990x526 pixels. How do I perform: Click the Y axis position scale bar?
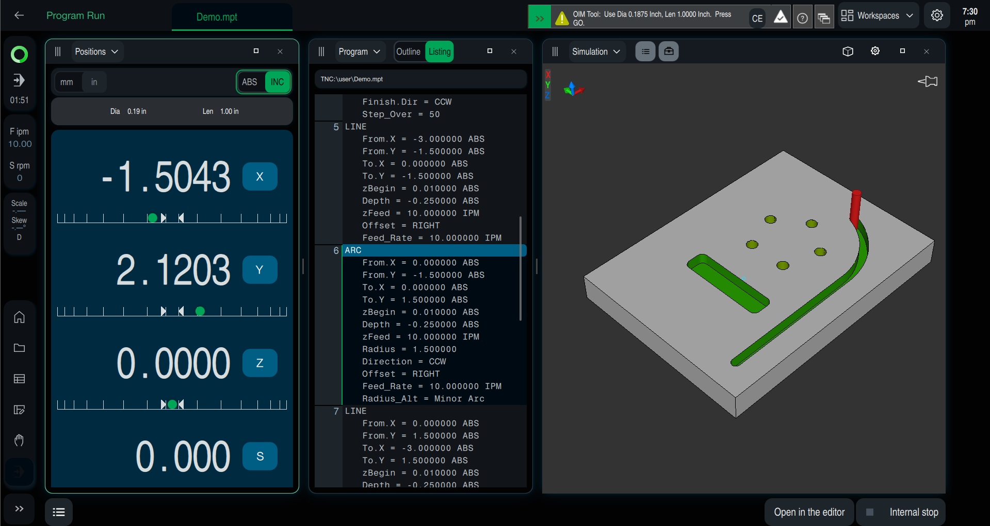(x=172, y=311)
